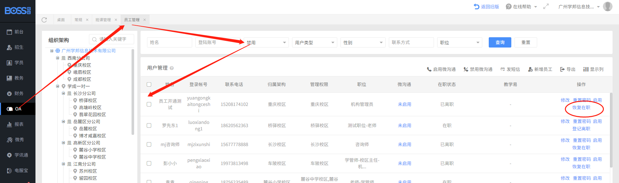Open the 报表 sidebar module
Screen dimensions: 619x183
(15, 124)
